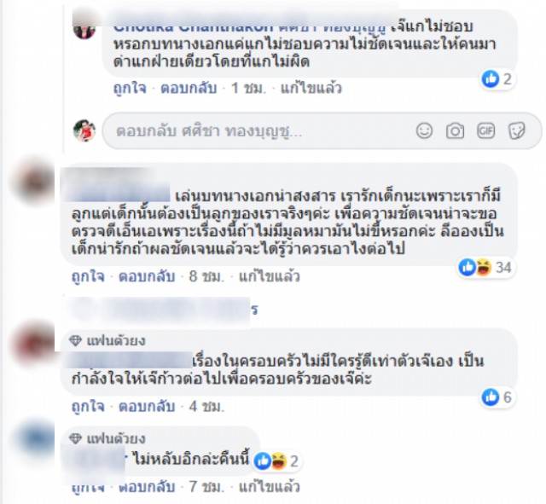
Task: View the 6 likes on family comment
Action: (497, 397)
